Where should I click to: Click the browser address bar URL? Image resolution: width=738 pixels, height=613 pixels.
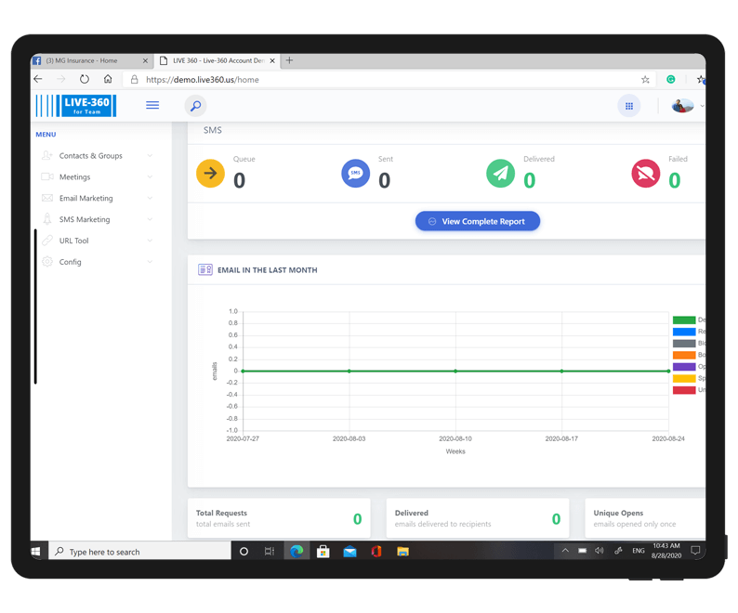click(x=203, y=80)
